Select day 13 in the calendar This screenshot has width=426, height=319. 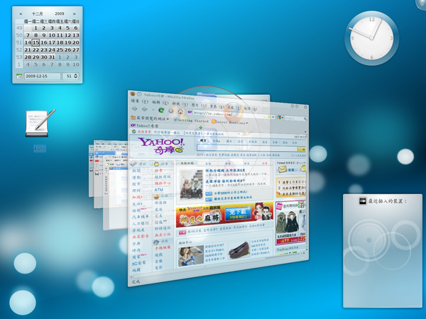click(76, 35)
